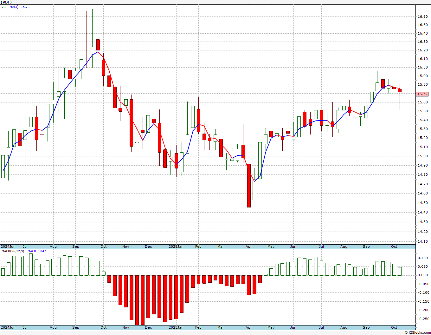Select the 15.80 price axis label
The height and width of the screenshot is (335, 431).
(x=422, y=85)
